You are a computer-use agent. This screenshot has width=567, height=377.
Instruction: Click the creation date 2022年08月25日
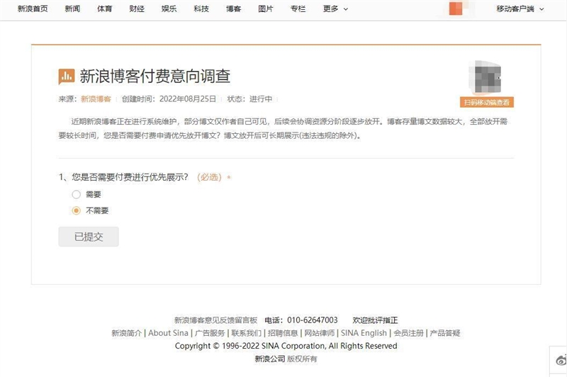point(188,99)
